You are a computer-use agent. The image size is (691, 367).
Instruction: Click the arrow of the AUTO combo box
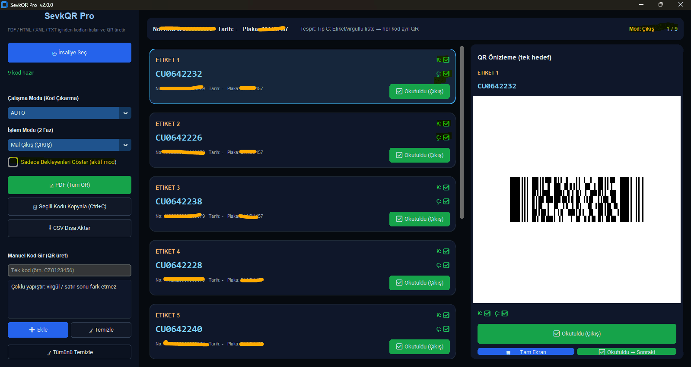pyautogui.click(x=125, y=113)
